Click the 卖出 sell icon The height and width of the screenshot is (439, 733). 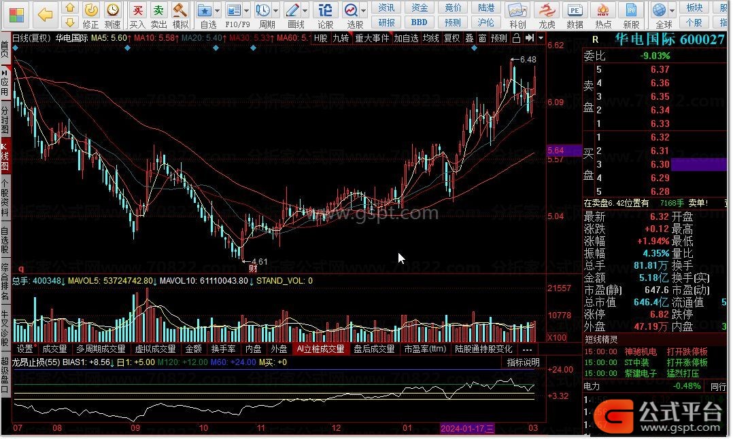(x=159, y=15)
